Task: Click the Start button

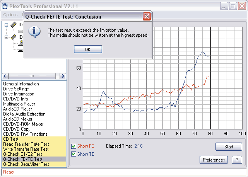Action: (229, 147)
